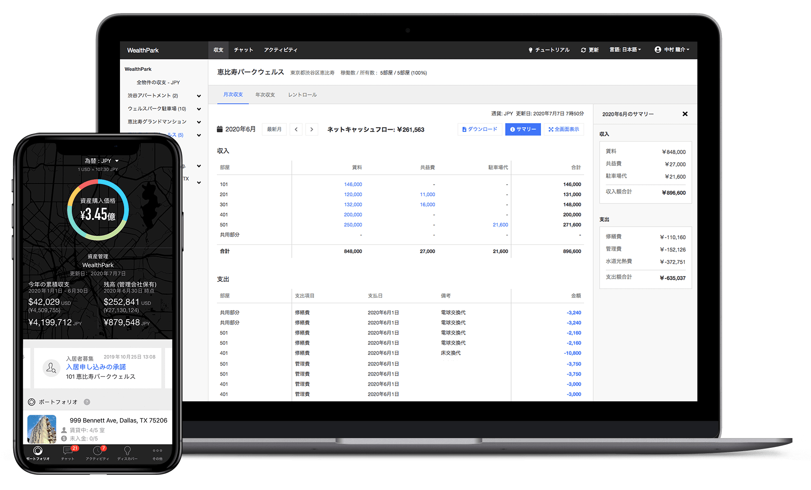Open the 21,600 駐車場代 value for room 501

point(501,225)
